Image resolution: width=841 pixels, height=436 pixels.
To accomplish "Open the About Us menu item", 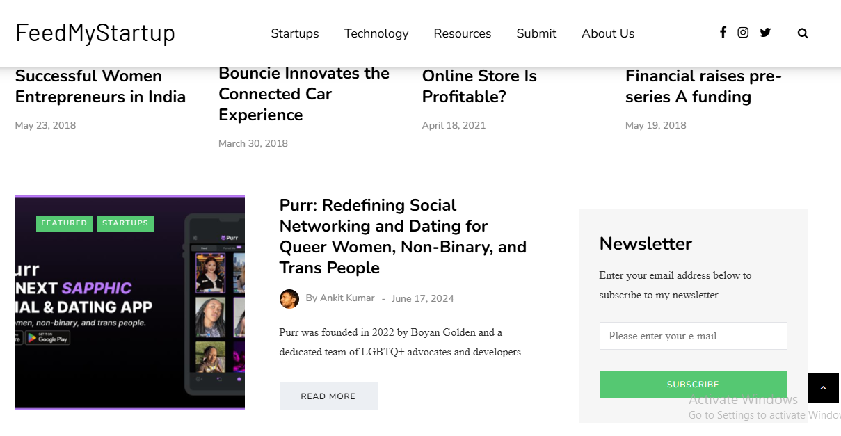I will click(x=608, y=33).
